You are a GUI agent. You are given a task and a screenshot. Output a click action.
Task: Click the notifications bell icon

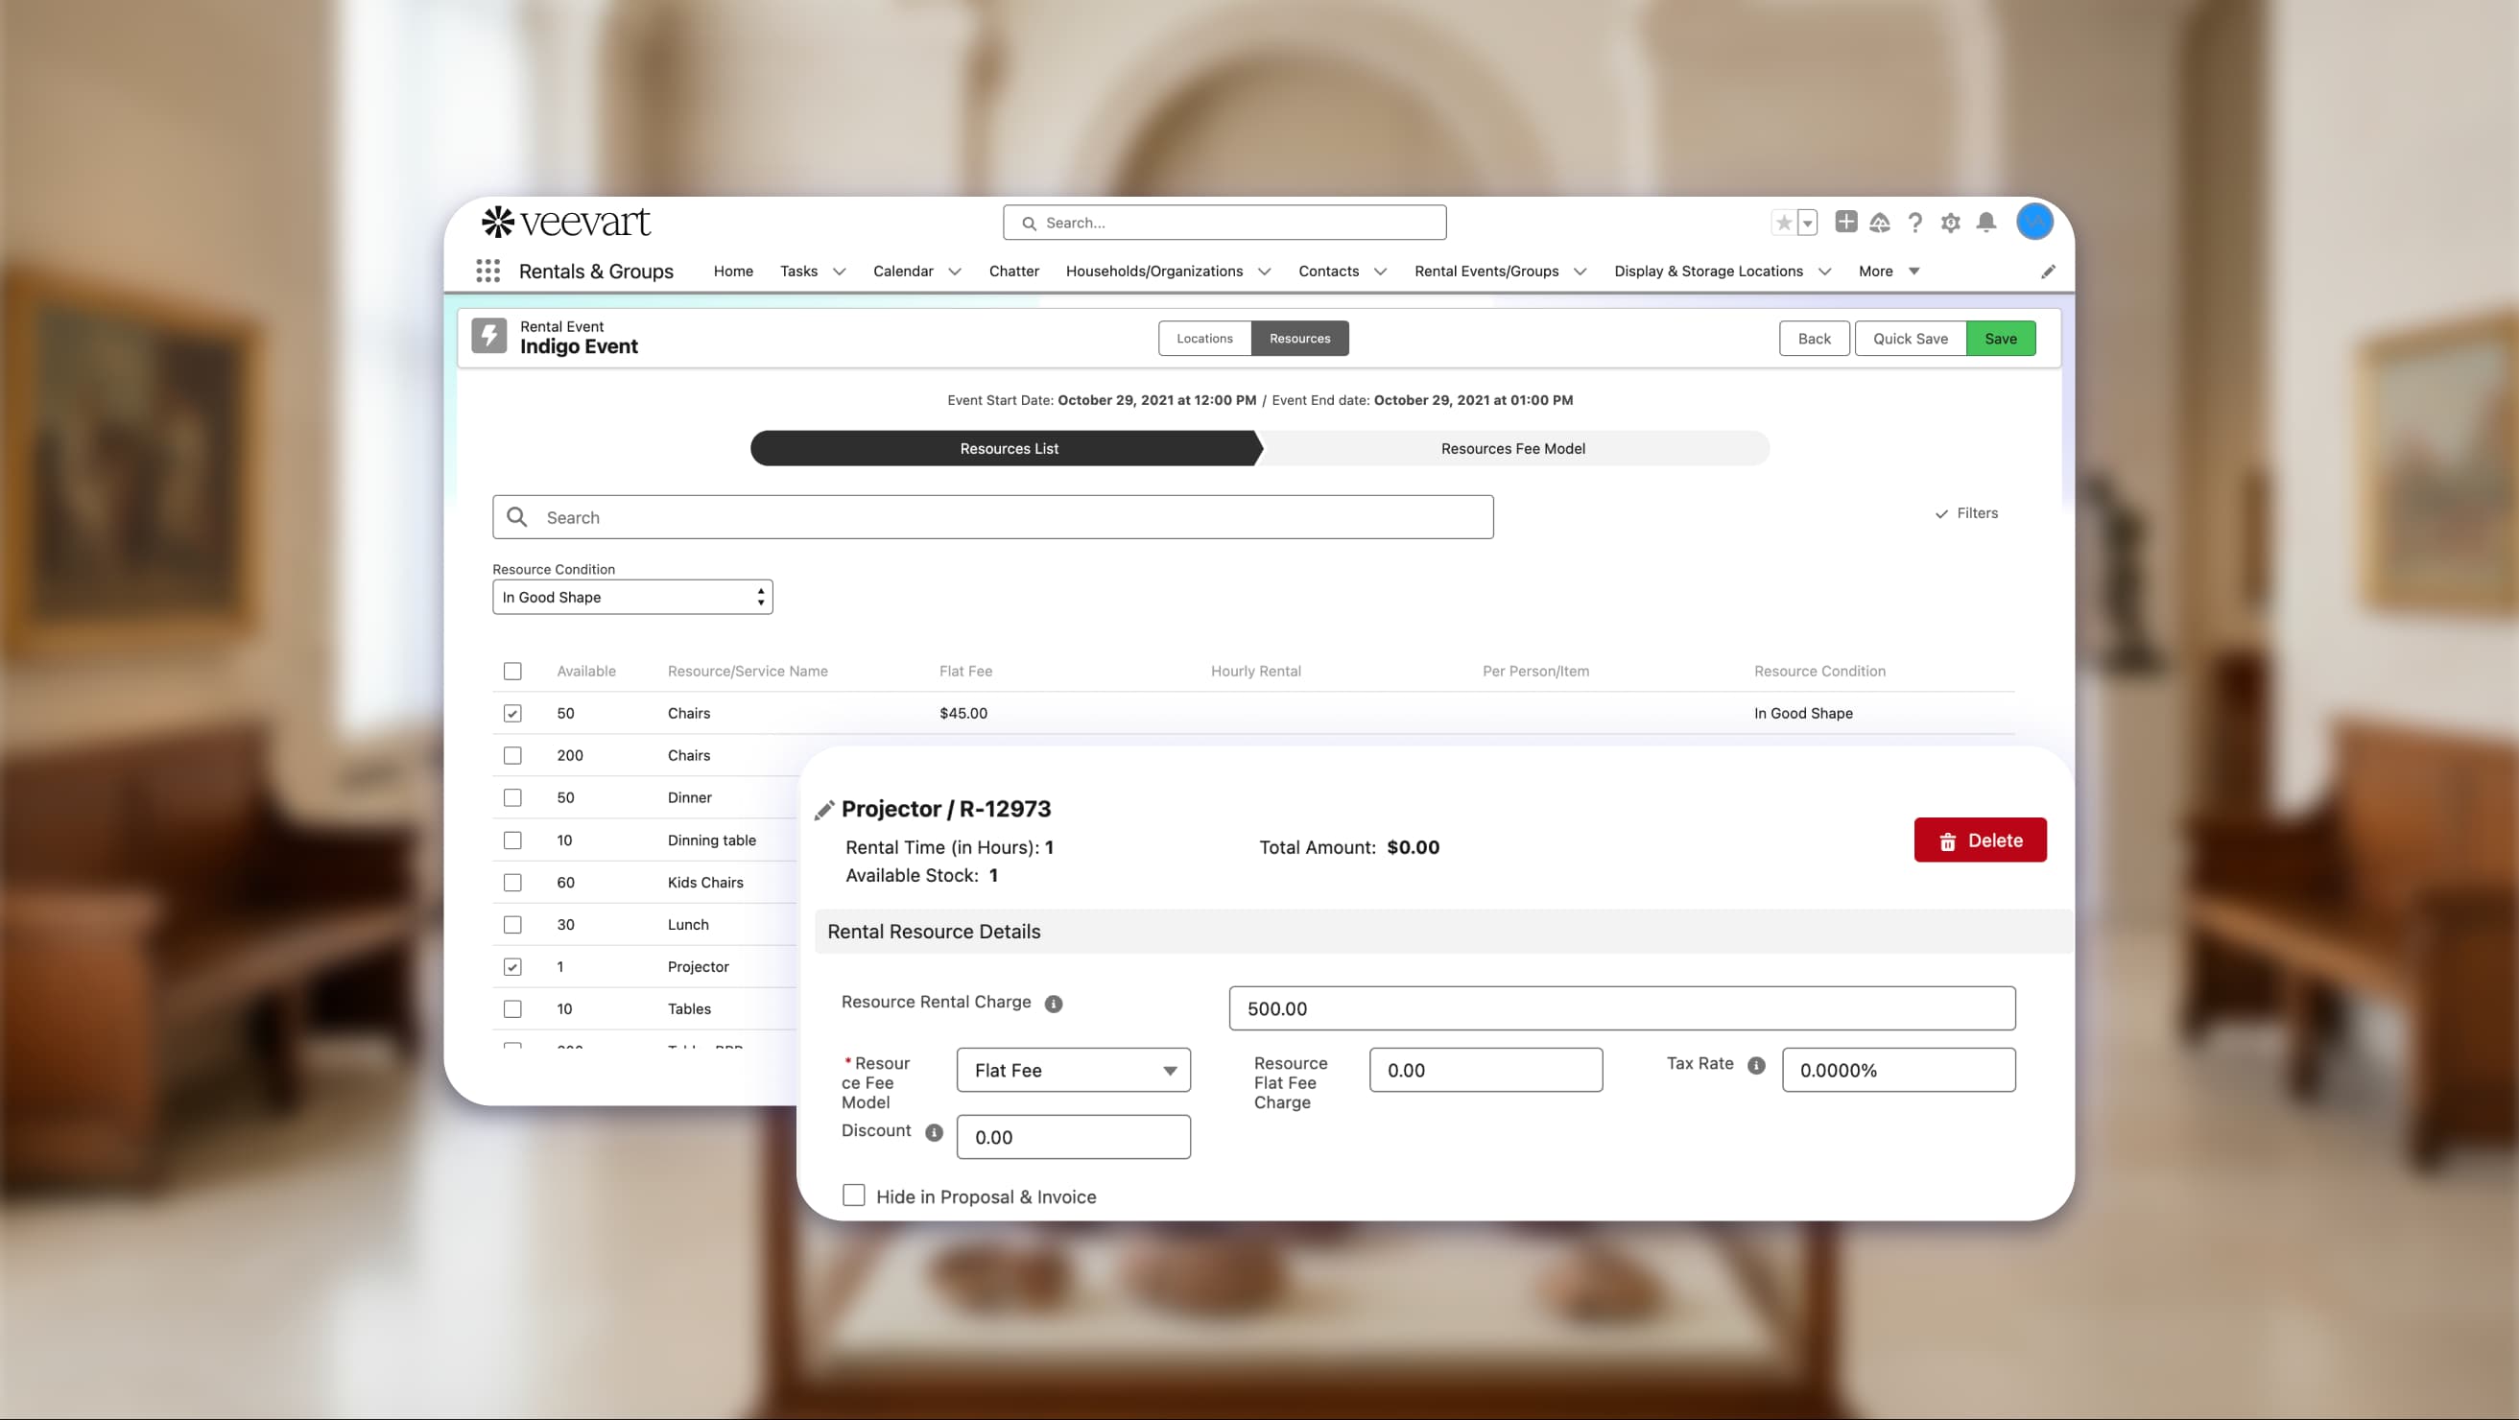[x=1986, y=222]
